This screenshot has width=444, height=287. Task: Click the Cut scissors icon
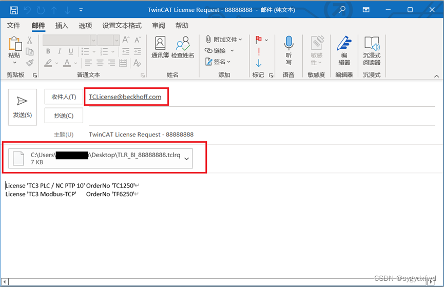tap(29, 40)
